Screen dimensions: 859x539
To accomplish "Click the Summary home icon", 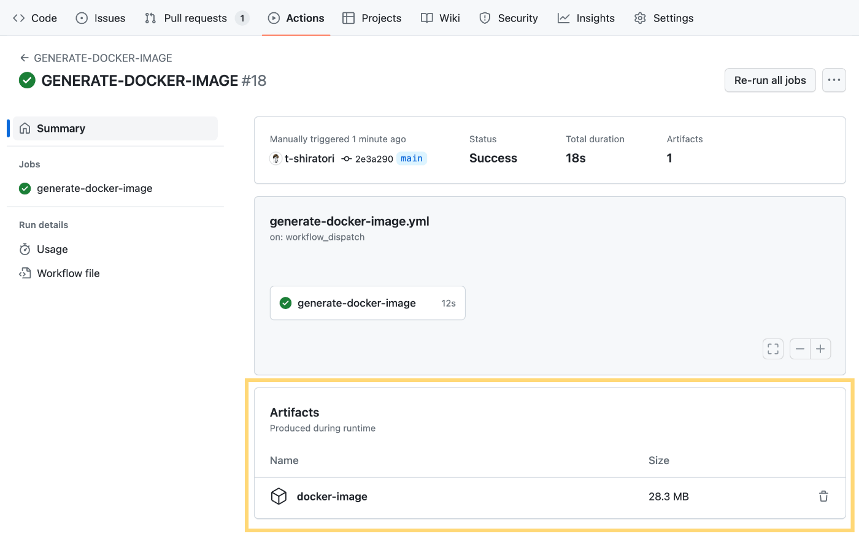I will click(25, 128).
